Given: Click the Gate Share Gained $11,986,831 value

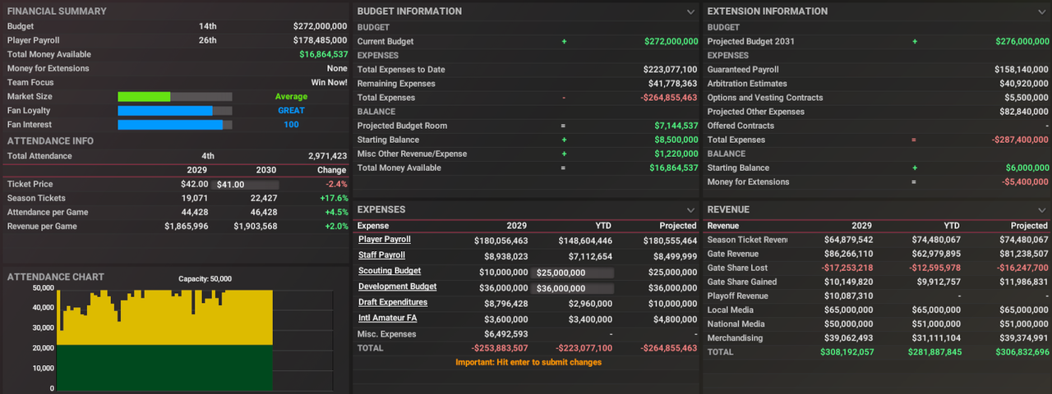Looking at the screenshot, I should (x=1024, y=282).
